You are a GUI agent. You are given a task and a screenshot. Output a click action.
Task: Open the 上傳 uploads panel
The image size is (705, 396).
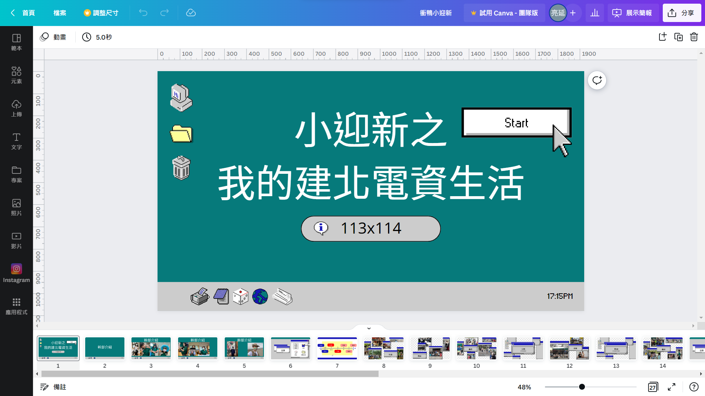click(x=16, y=108)
